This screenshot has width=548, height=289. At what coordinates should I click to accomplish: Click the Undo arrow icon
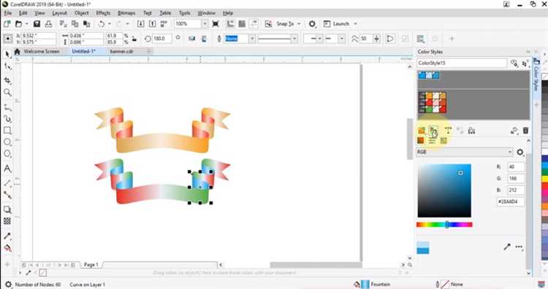click(102, 24)
